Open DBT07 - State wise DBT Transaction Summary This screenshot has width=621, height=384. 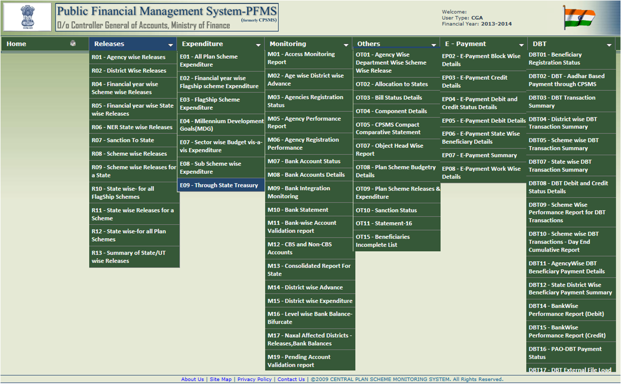tap(571, 166)
